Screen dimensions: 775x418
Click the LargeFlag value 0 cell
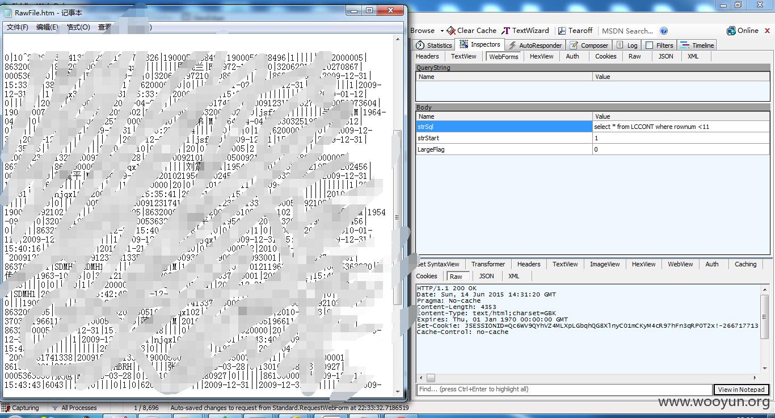coord(681,149)
